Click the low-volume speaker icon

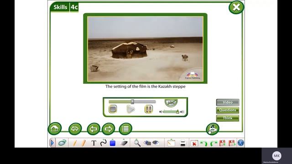(161, 112)
